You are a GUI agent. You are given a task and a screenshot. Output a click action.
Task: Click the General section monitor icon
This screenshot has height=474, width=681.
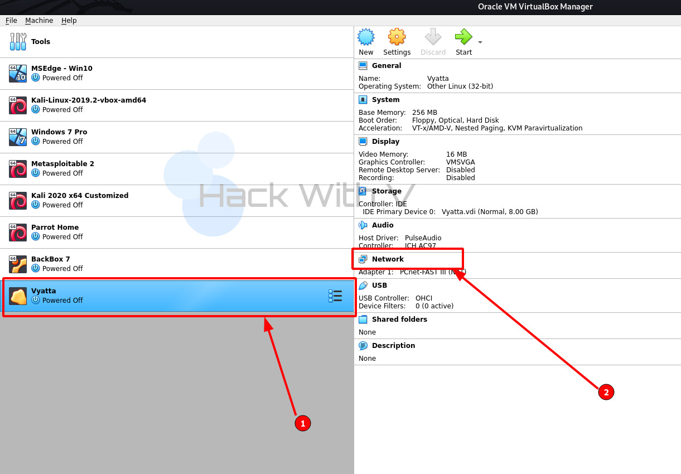363,66
